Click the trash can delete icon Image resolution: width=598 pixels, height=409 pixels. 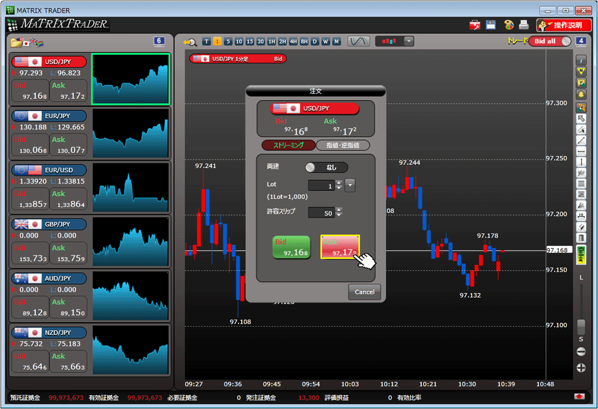581,238
